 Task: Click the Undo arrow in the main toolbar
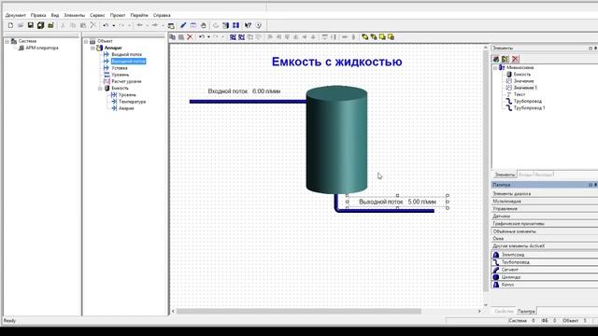point(106,25)
